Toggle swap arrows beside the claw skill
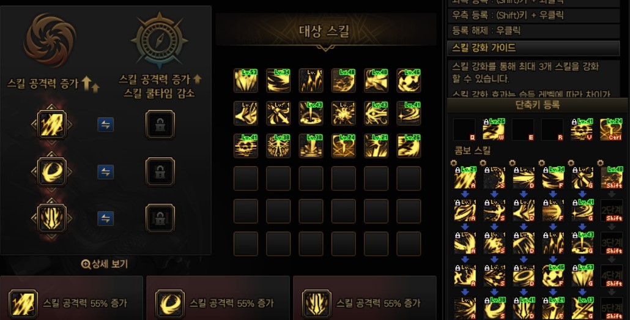 105,218
